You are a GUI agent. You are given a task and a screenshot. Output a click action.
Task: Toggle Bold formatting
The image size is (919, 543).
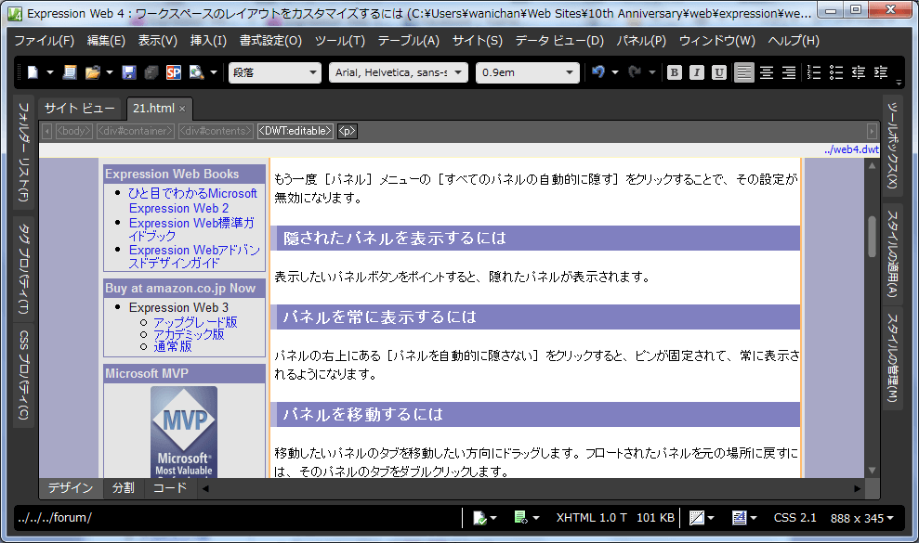point(674,72)
